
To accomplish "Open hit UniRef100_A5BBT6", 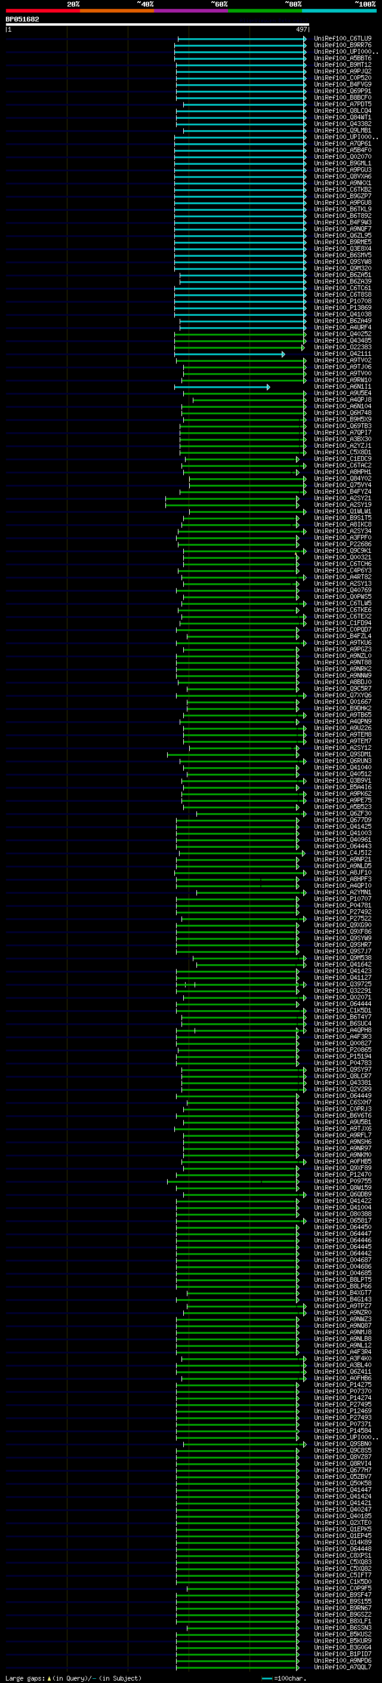I will (x=342, y=58).
